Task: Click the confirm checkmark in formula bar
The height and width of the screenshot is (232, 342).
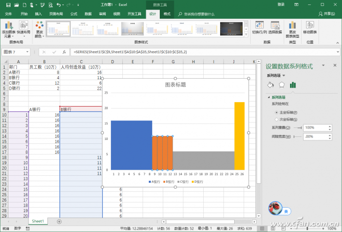Action: click(x=54, y=52)
